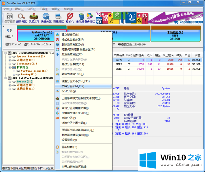Select 本地磁盘(H:) in the tree

tap(26, 85)
